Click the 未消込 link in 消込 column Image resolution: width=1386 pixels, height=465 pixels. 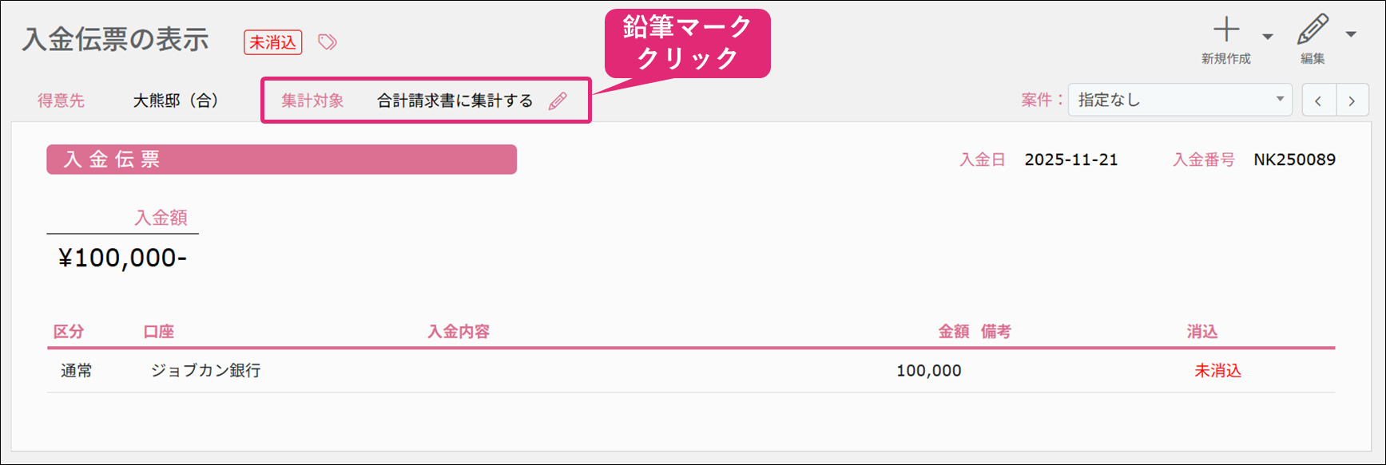point(1217,371)
